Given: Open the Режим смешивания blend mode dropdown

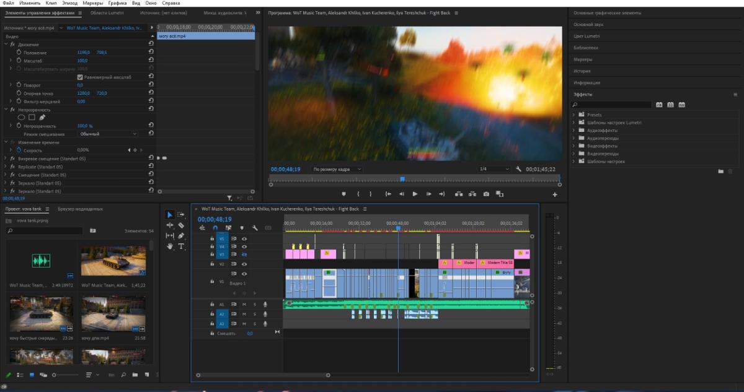Looking at the screenshot, I should pyautogui.click(x=108, y=134).
